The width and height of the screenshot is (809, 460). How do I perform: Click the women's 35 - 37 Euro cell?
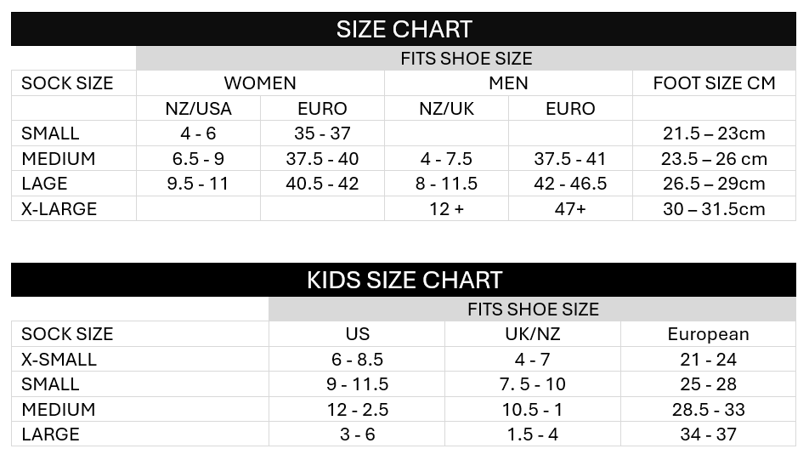coord(322,133)
